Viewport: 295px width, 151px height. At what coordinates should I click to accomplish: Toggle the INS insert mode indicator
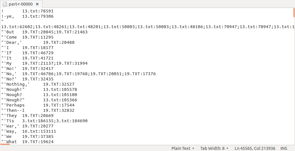(284, 148)
